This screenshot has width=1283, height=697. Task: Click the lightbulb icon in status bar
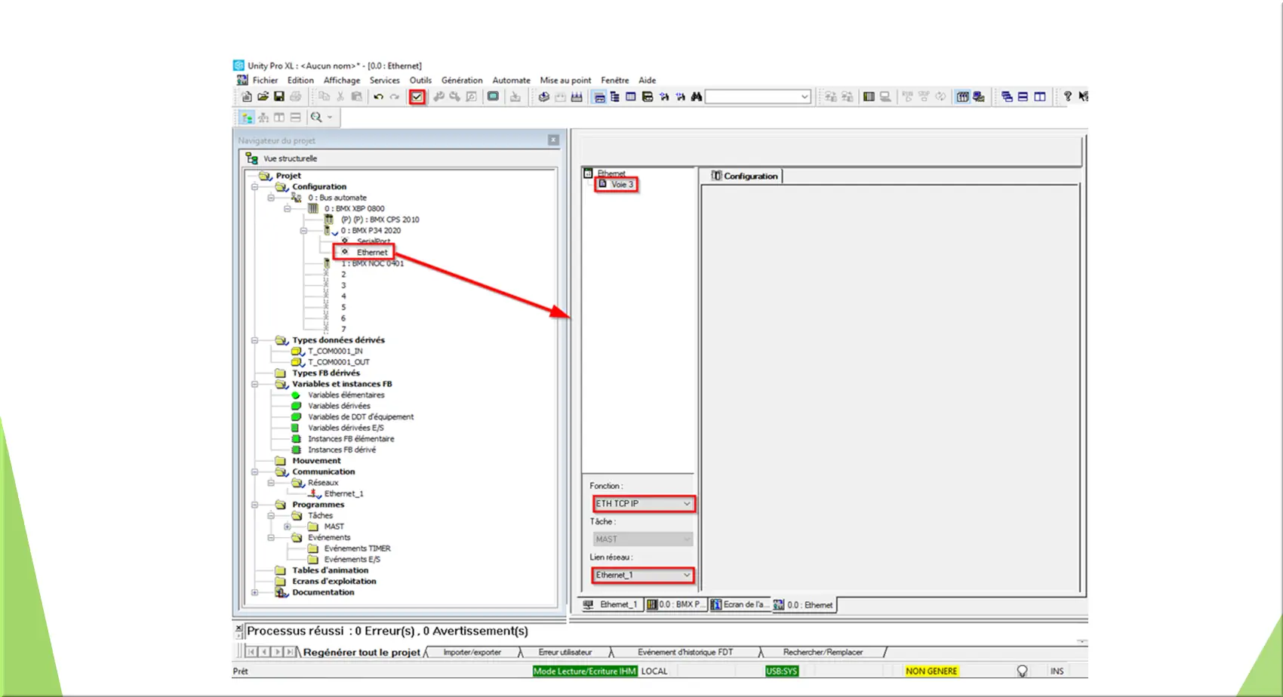coord(1022,671)
